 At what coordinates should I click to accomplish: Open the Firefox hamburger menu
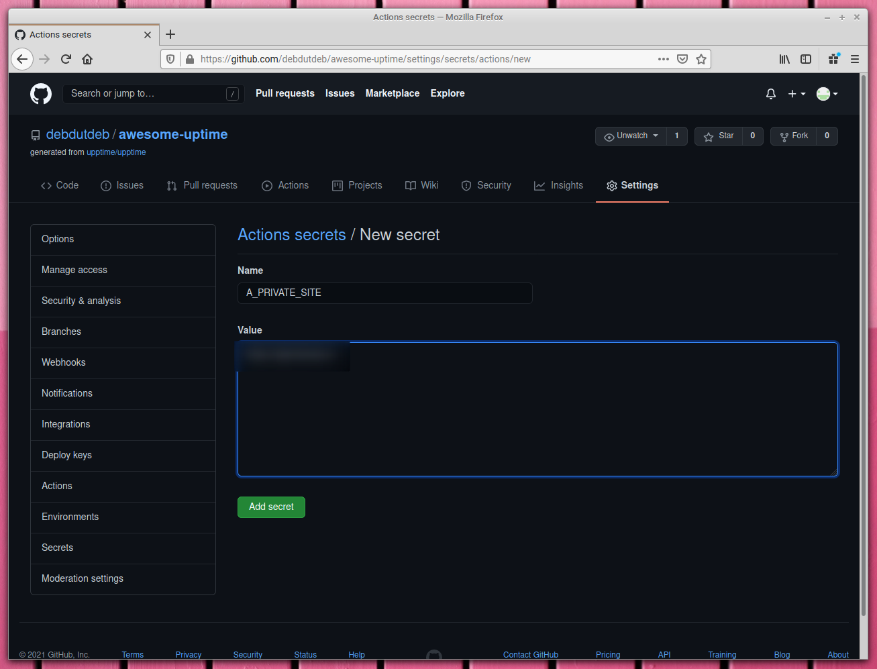(x=855, y=59)
